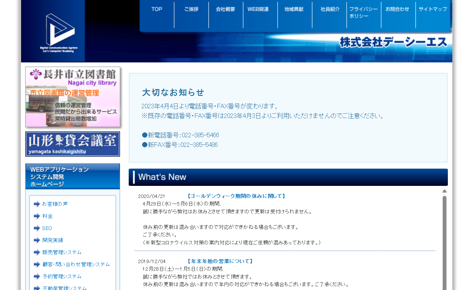This screenshot has width=472, height=290.
Task: Open the お客様の声 link
Action: (55, 204)
